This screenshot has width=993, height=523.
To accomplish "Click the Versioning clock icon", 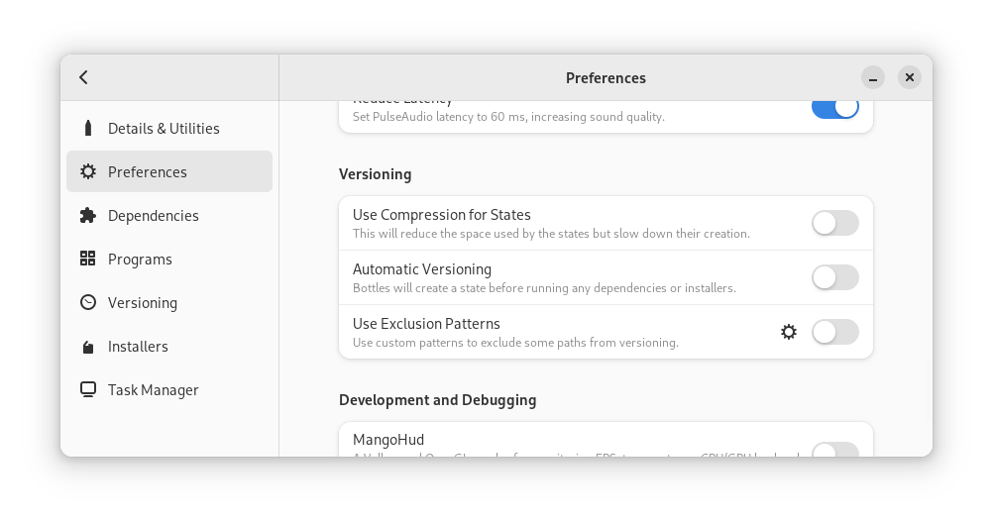I will 88,302.
